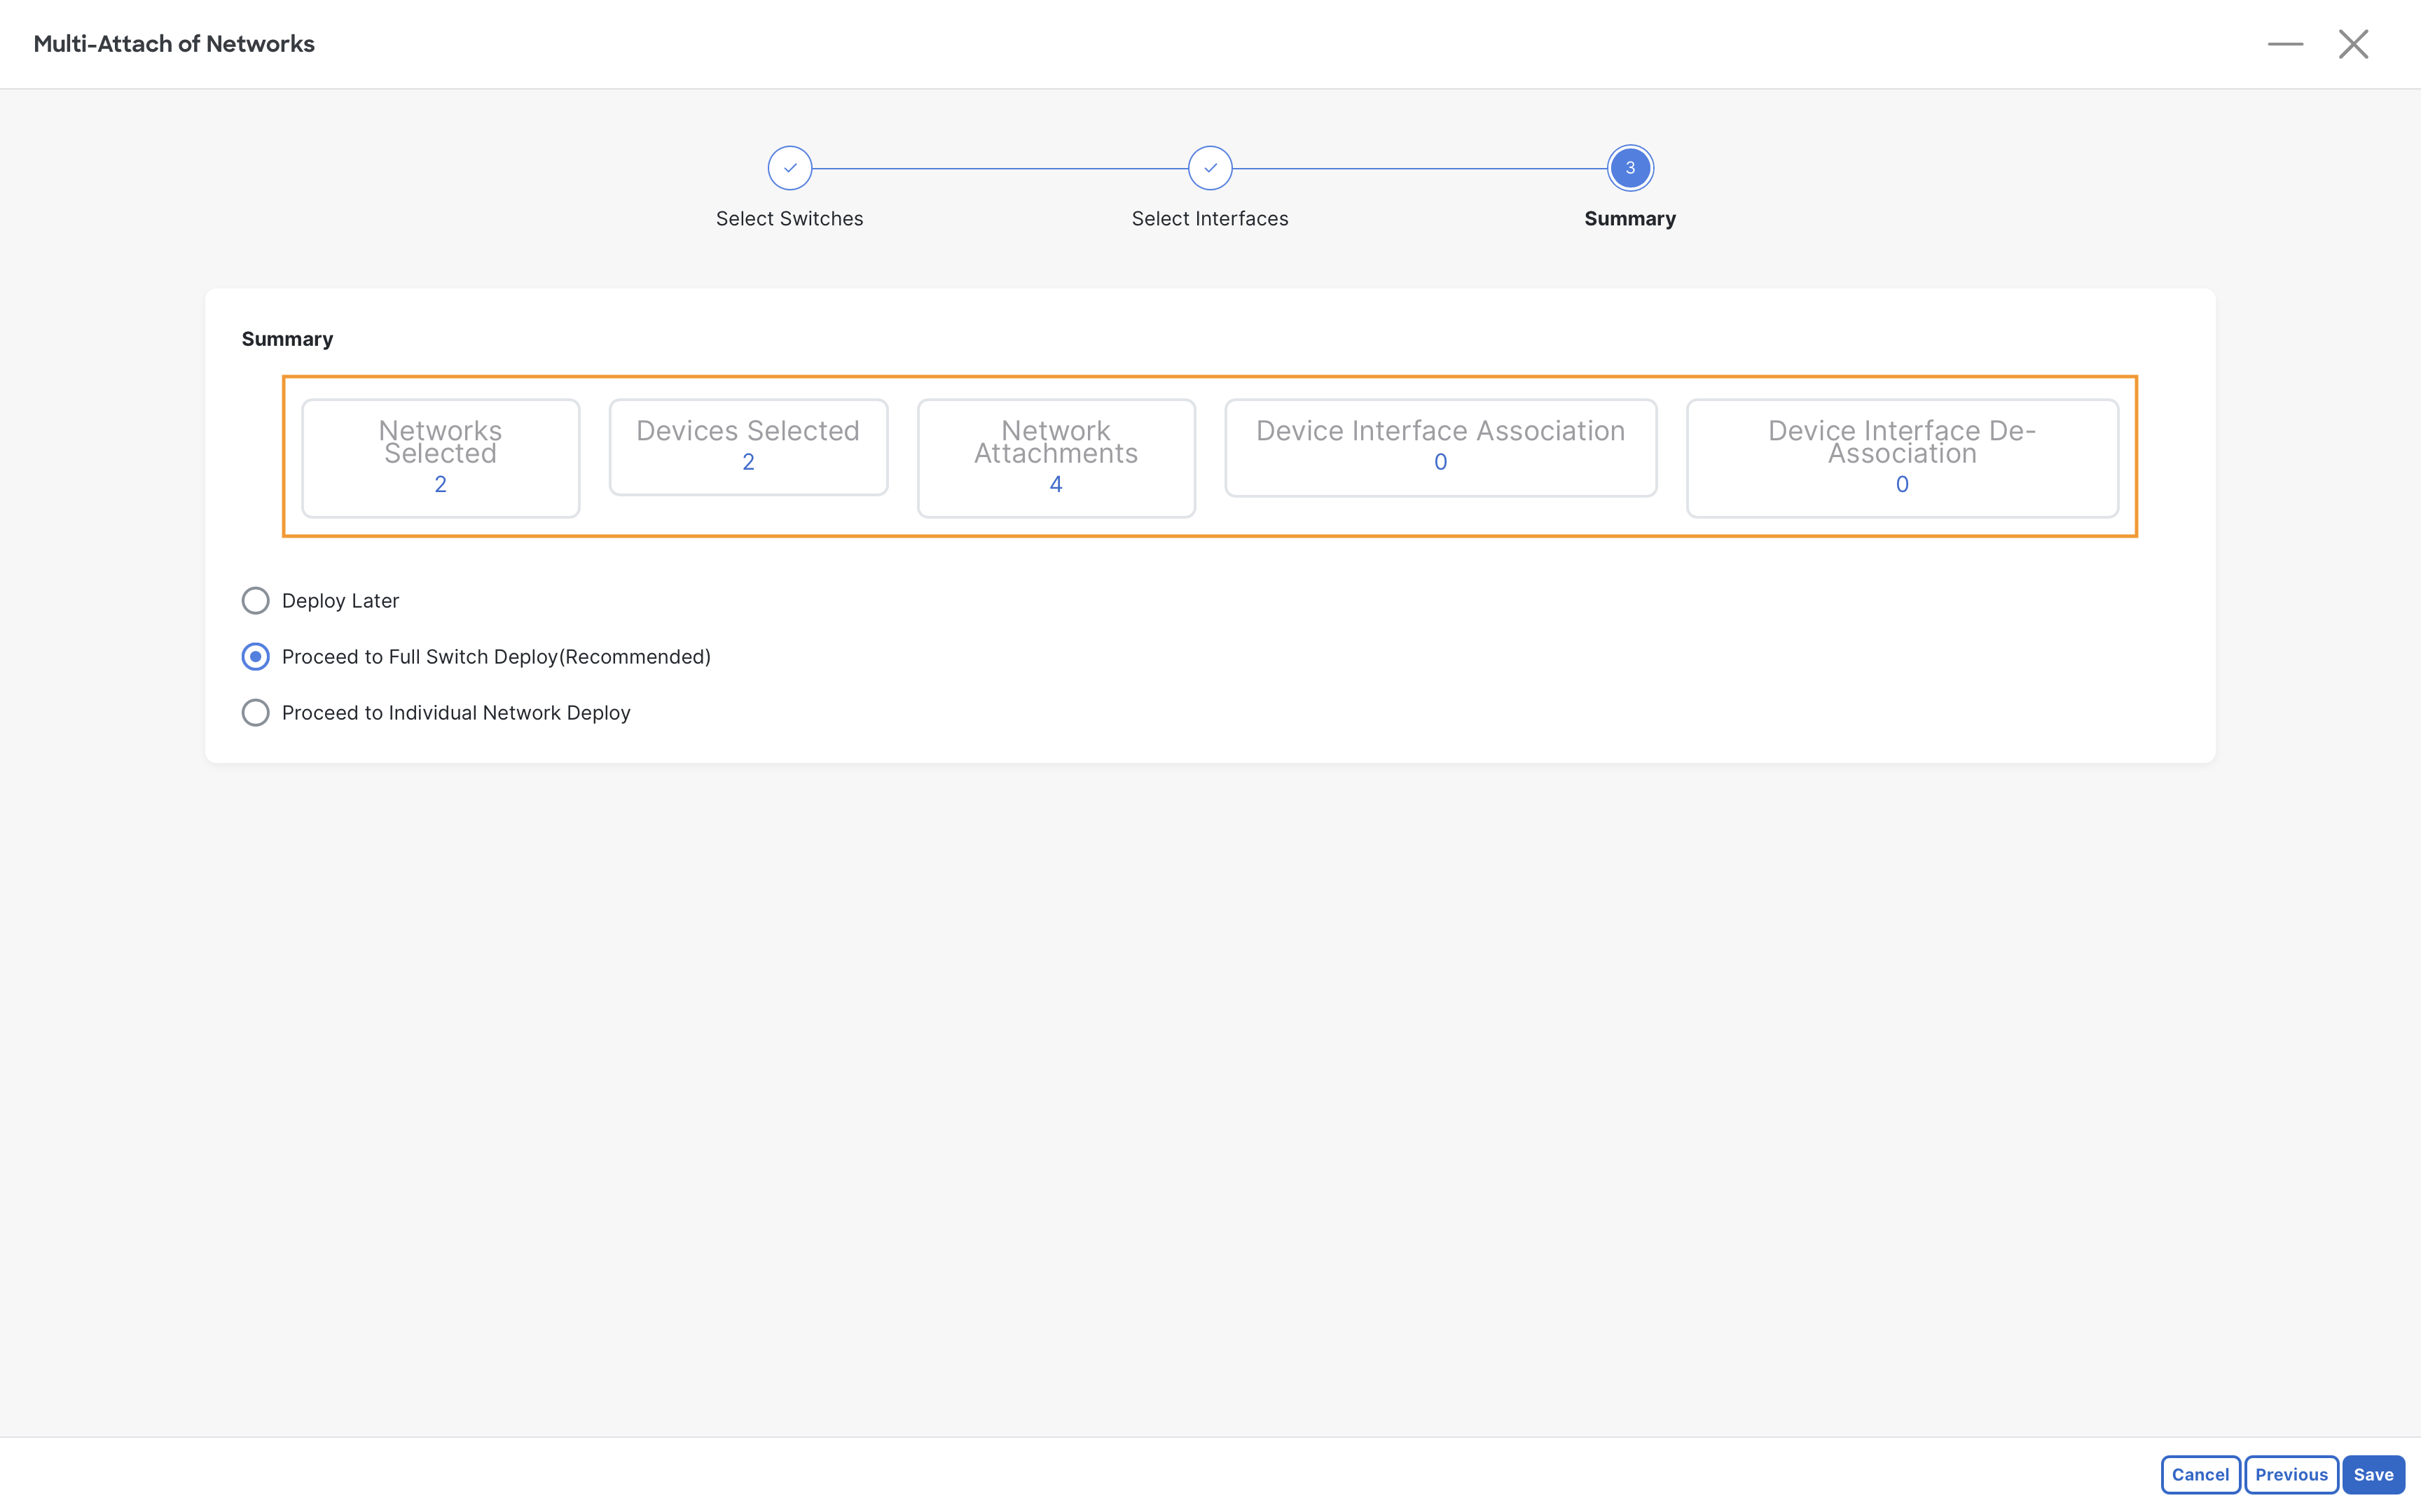The width and height of the screenshot is (2421, 1512).
Task: Click the Summary section heading
Action: pos(287,339)
